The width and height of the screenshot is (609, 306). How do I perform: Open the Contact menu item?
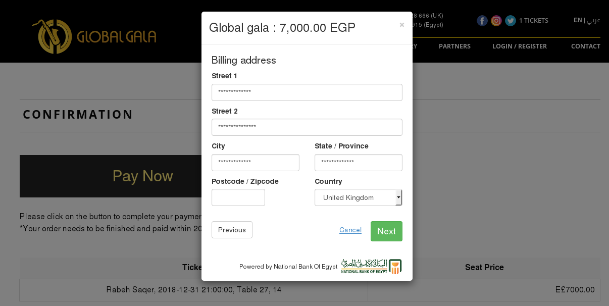(x=586, y=46)
